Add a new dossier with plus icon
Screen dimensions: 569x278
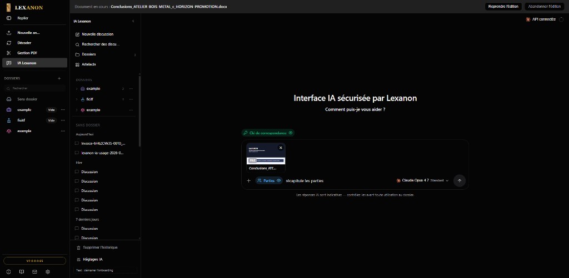point(59,78)
